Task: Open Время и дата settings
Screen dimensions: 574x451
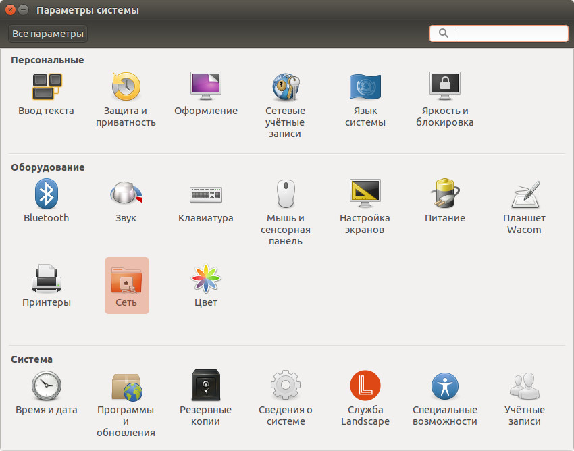Action: (x=46, y=387)
